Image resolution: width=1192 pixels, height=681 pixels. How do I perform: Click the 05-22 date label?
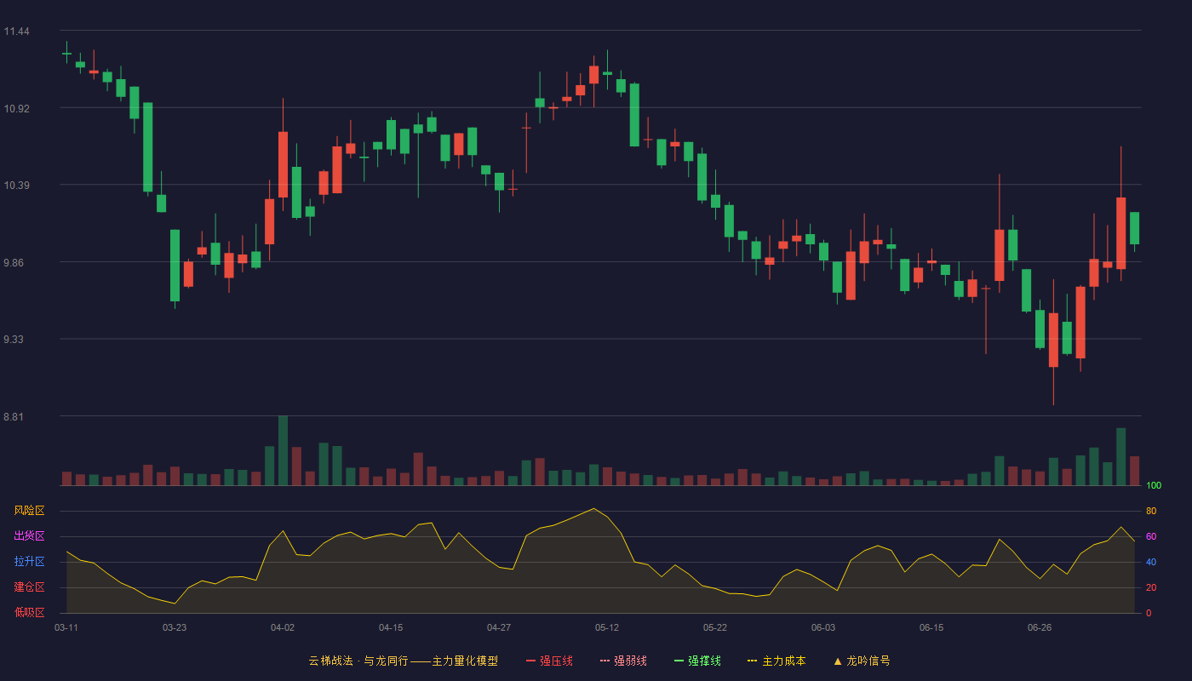pyautogui.click(x=715, y=627)
